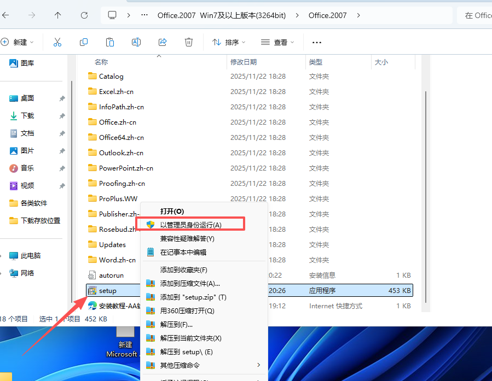Click the Delete trash icon
Viewport: 492px width, 381px height.
188,42
